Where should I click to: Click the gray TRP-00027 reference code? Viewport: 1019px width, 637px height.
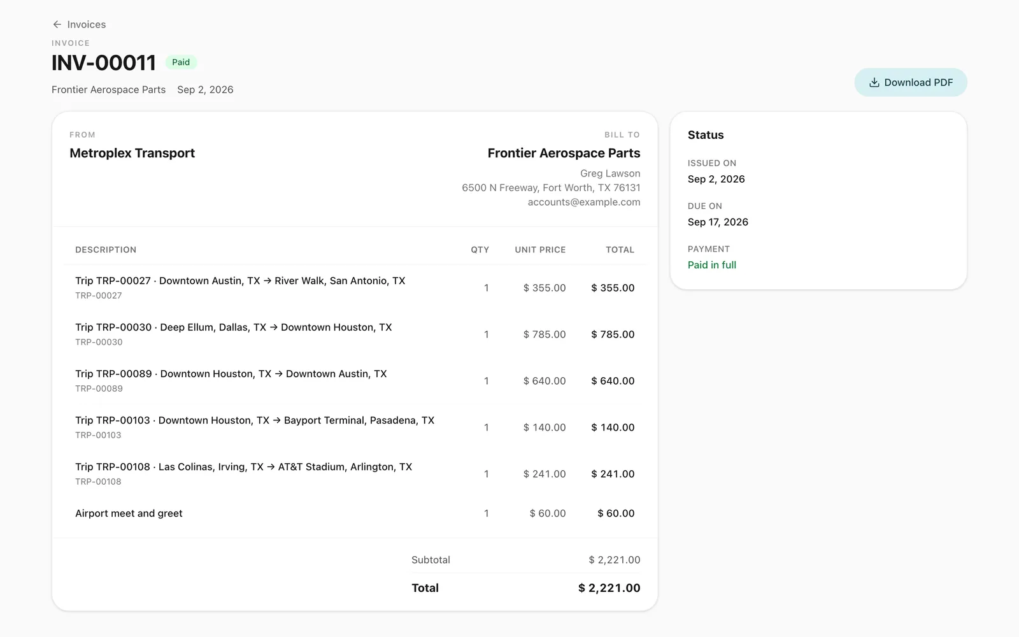coord(99,296)
